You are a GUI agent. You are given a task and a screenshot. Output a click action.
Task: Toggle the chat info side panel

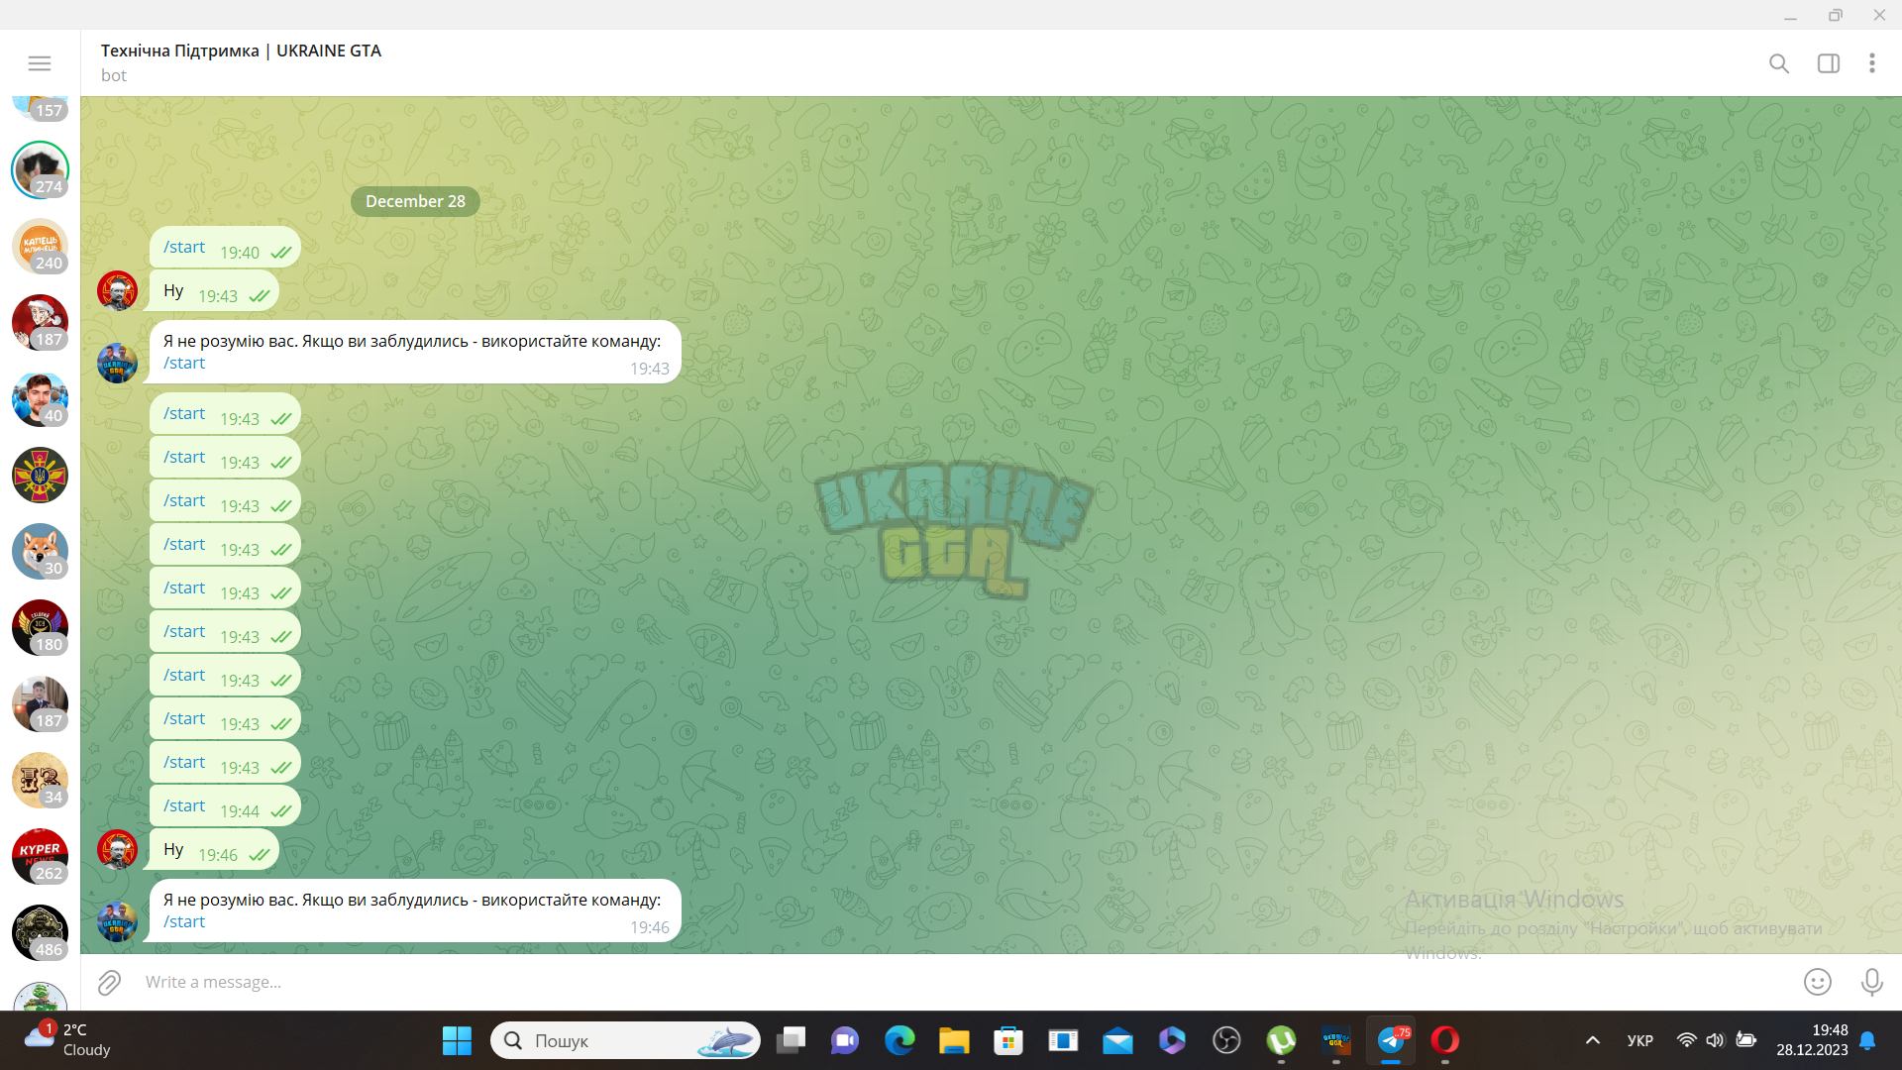pyautogui.click(x=1829, y=63)
